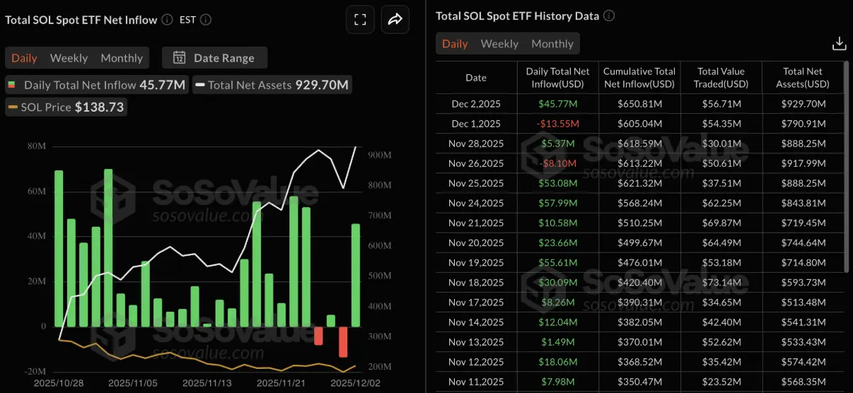Click the $69.87M value traded cell
The width and height of the screenshot is (853, 393).
click(721, 223)
